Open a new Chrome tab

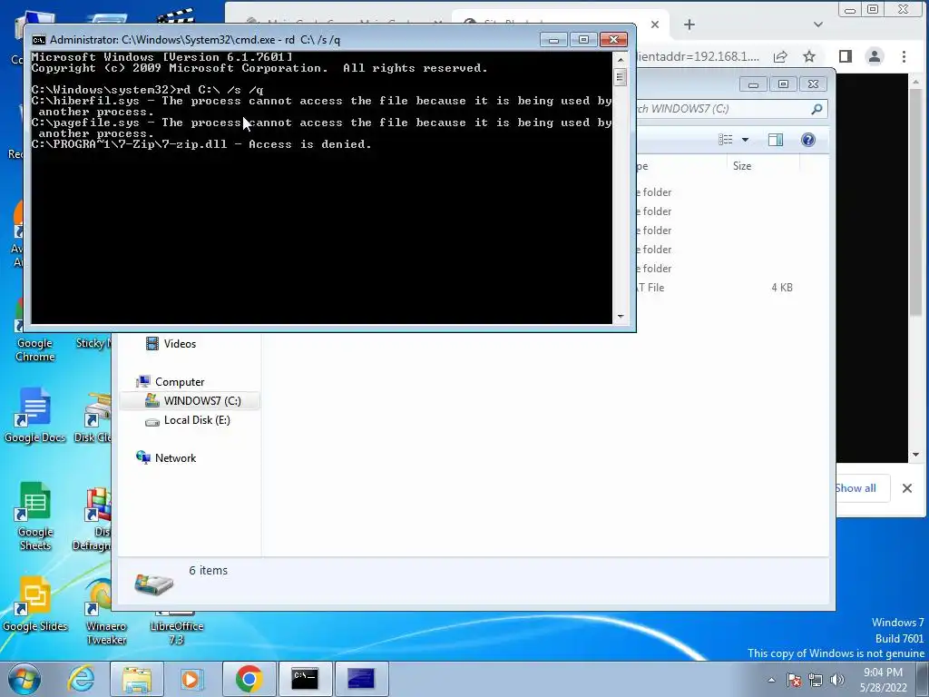click(689, 25)
